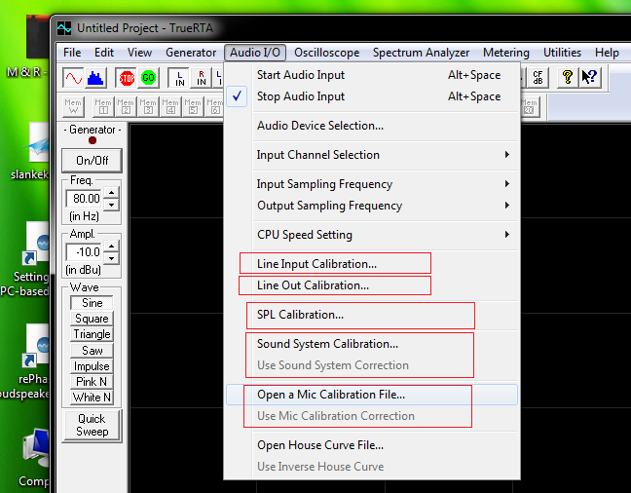Open help with the yellow question mark icon
Screen dimensions: 631x493
(x=568, y=78)
